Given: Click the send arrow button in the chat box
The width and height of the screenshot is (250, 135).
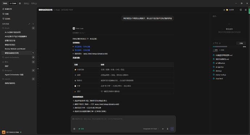Looking at the screenshot, I should tap(172, 129).
